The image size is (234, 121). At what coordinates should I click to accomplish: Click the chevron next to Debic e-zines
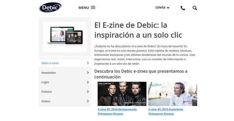88,63
